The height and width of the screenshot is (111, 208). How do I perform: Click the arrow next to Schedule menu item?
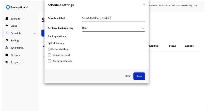coord(34,33)
